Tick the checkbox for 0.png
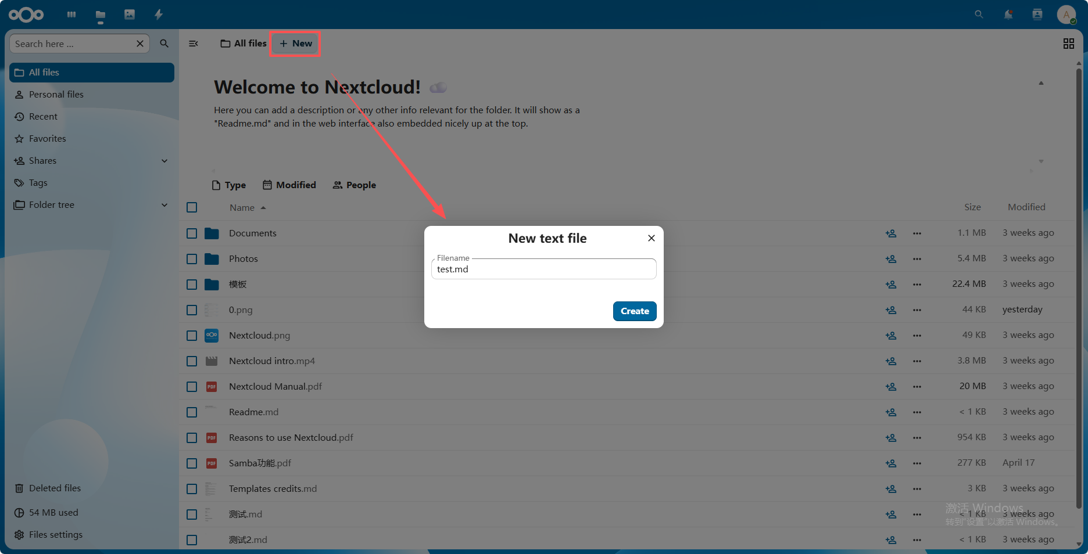 (x=192, y=310)
